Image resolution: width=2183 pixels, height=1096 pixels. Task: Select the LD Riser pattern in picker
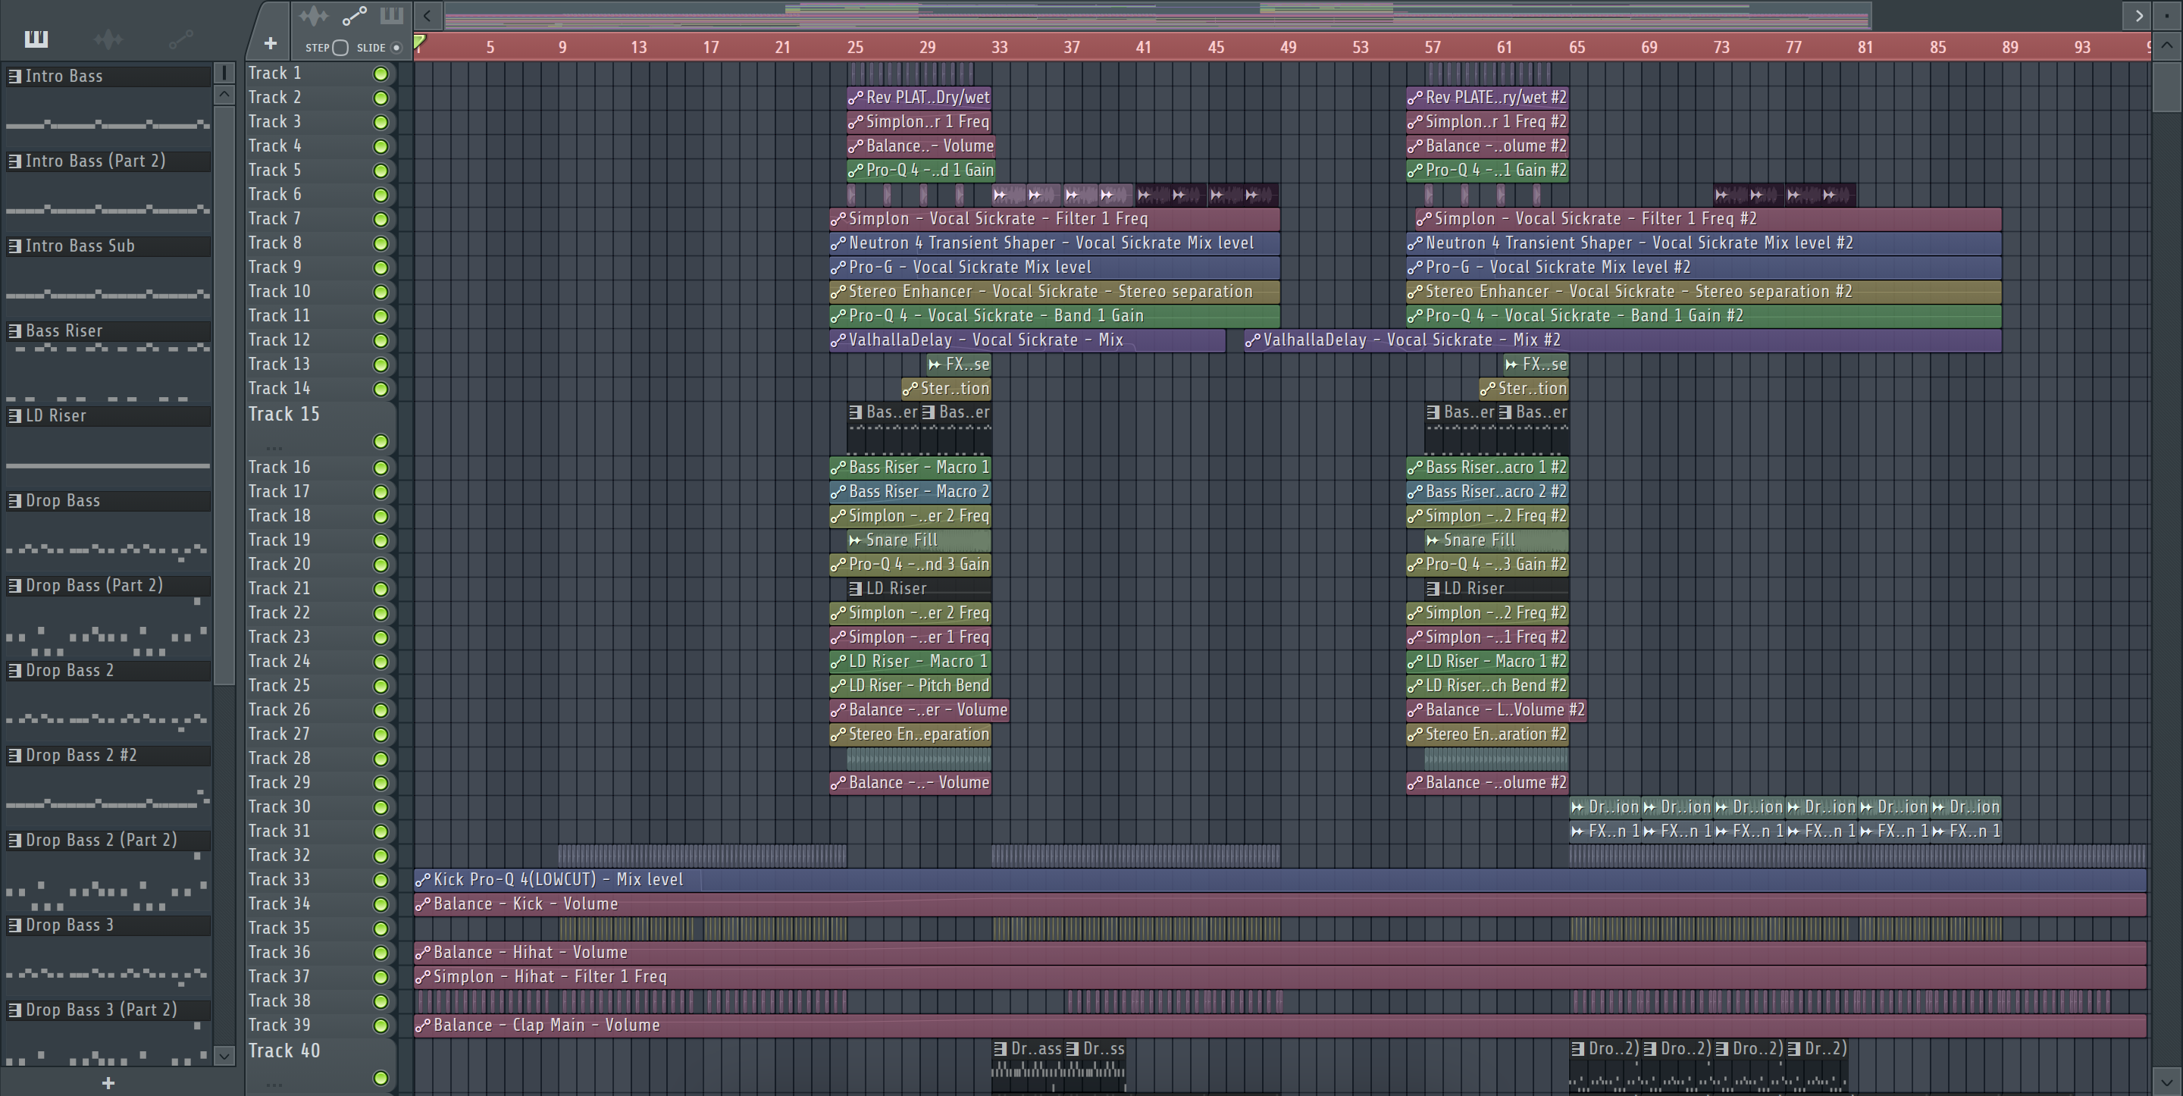coord(108,416)
